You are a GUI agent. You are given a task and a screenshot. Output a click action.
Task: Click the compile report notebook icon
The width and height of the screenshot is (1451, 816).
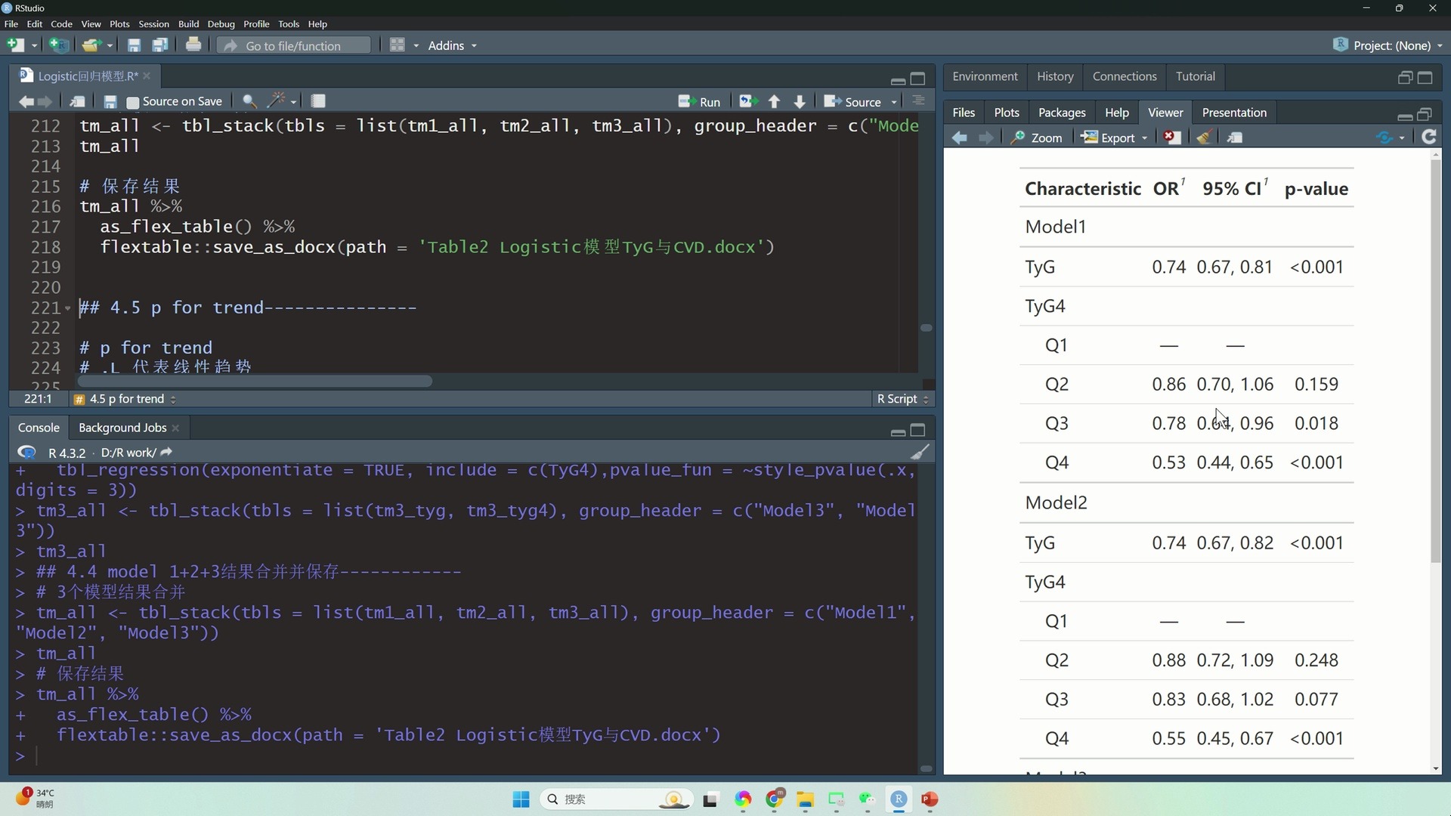318,101
